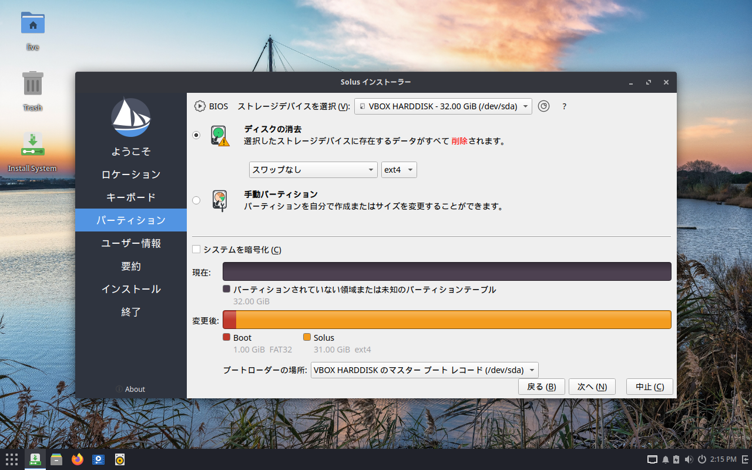The width and height of the screenshot is (752, 470).
Task: Click the log out icon at tray end
Action: [746, 459]
